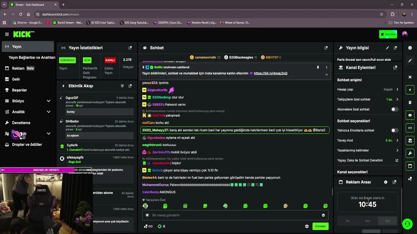Click the pencil icon in right sidebar
The height and width of the screenshot is (234, 417).
410,60
